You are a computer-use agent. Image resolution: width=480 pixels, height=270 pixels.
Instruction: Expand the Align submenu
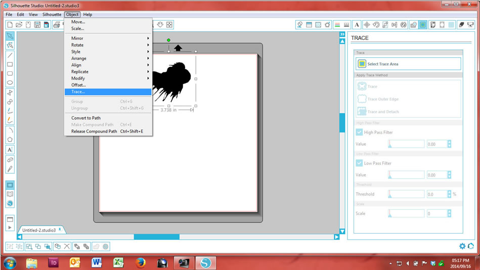tap(108, 65)
